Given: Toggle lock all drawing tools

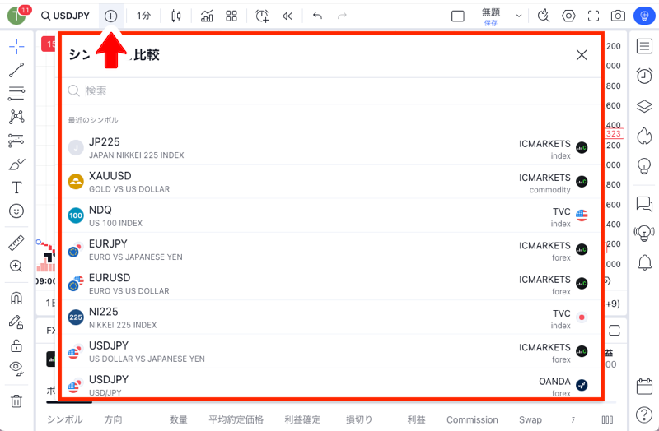Looking at the screenshot, I should pos(16,345).
